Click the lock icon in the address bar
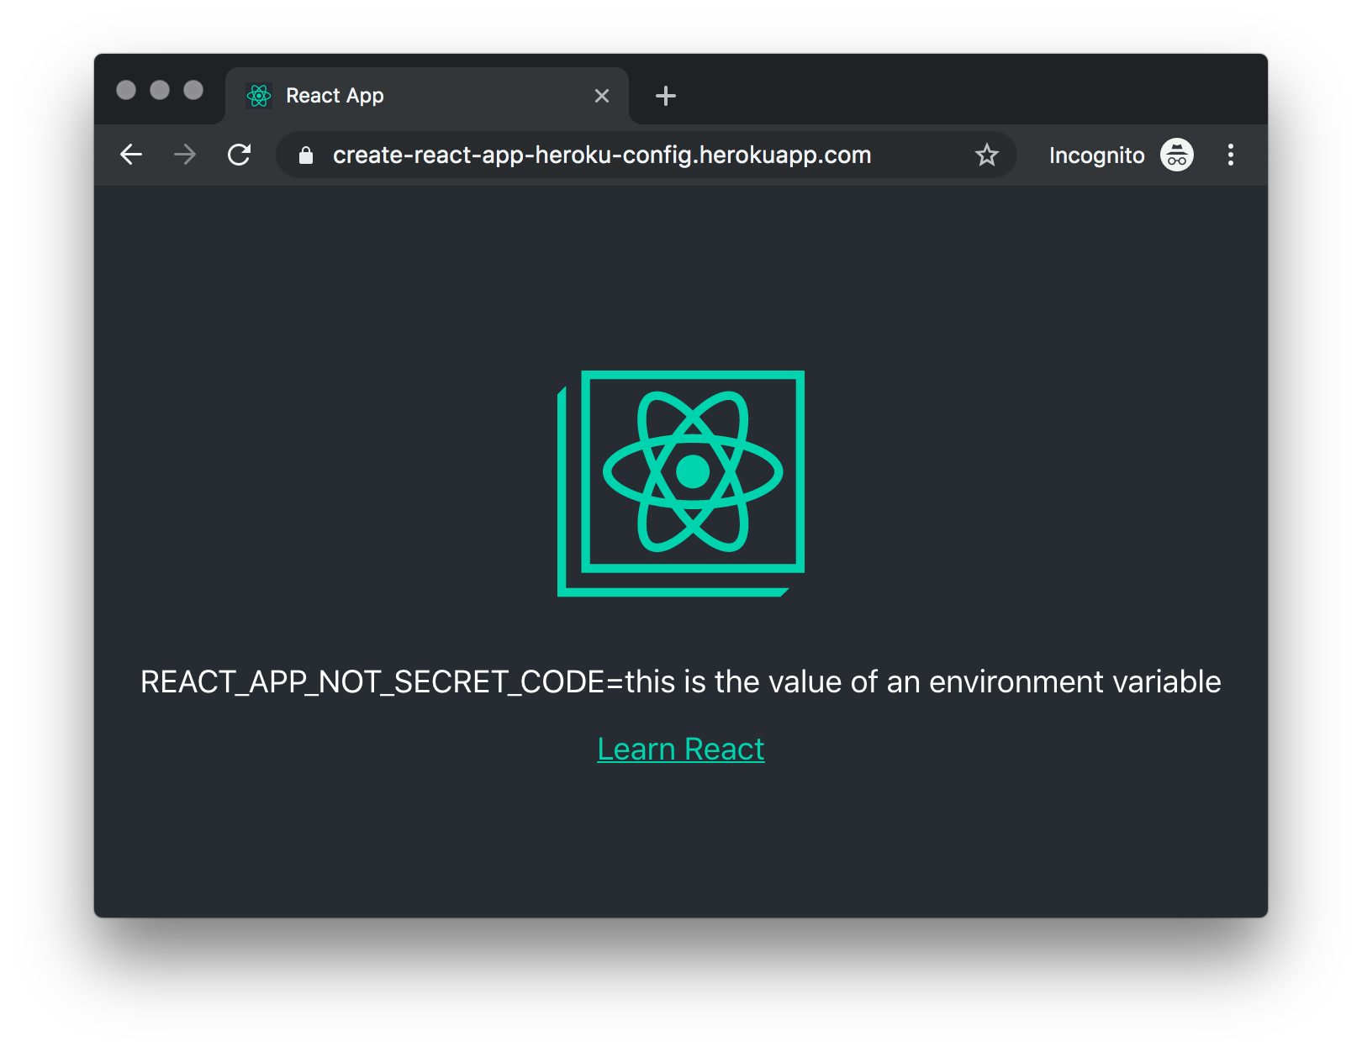Image resolution: width=1362 pixels, height=1052 pixels. [x=306, y=155]
